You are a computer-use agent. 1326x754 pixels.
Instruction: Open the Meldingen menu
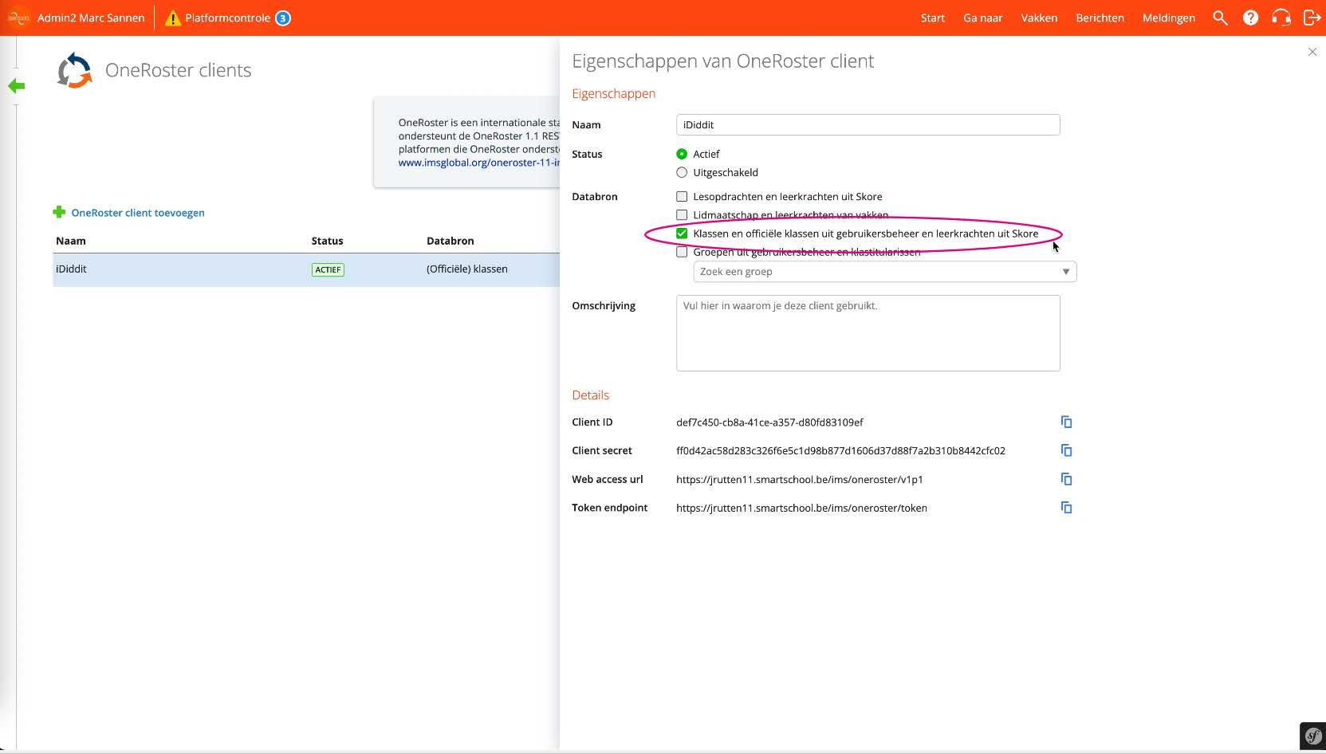click(x=1168, y=18)
